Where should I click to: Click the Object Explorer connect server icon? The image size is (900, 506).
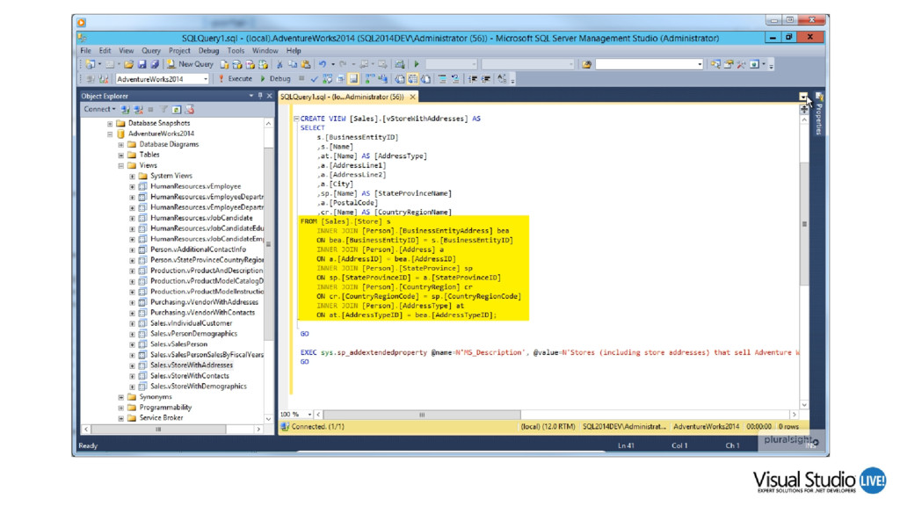pyautogui.click(x=125, y=109)
